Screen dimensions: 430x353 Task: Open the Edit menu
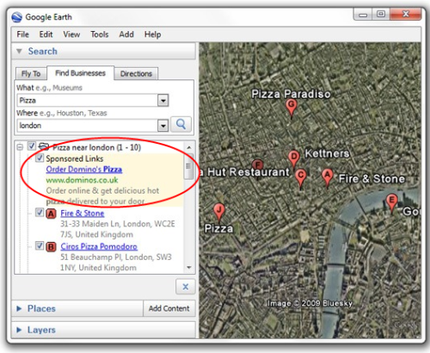tap(46, 34)
